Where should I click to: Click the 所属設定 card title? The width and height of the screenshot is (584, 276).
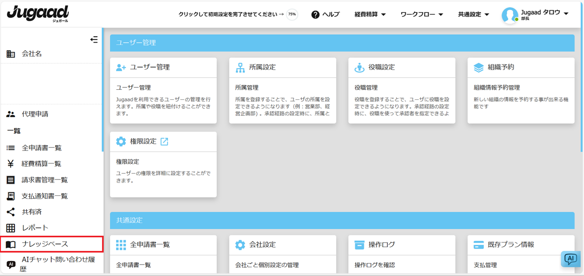pos(263,67)
